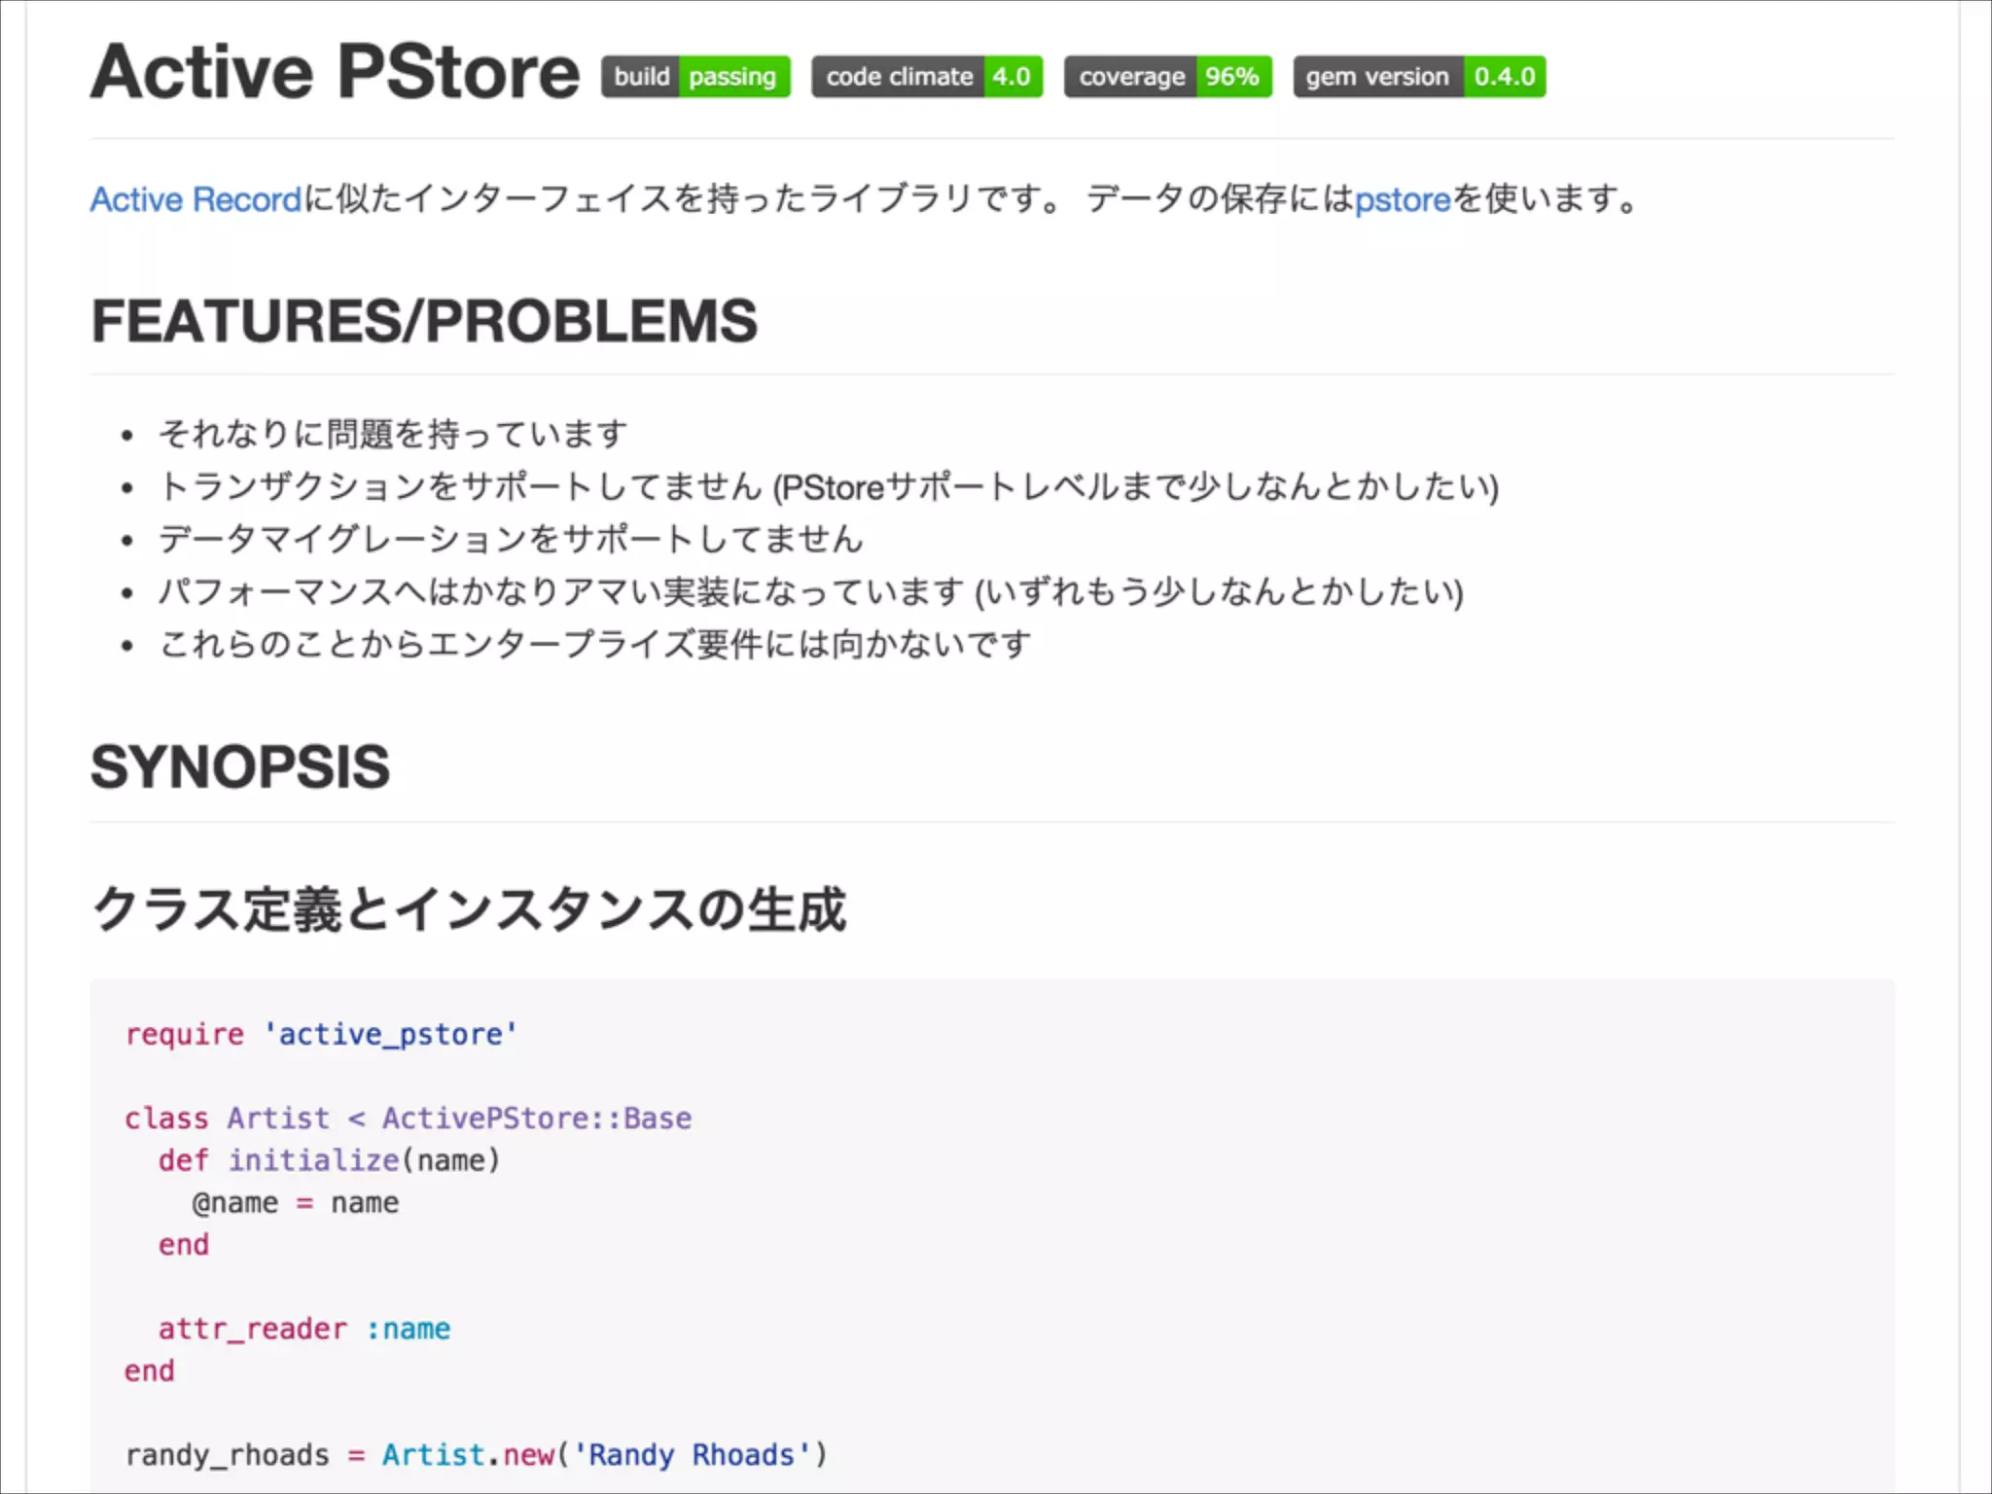Click the エンタープライズ要件 bullet item

pyautogui.click(x=594, y=644)
